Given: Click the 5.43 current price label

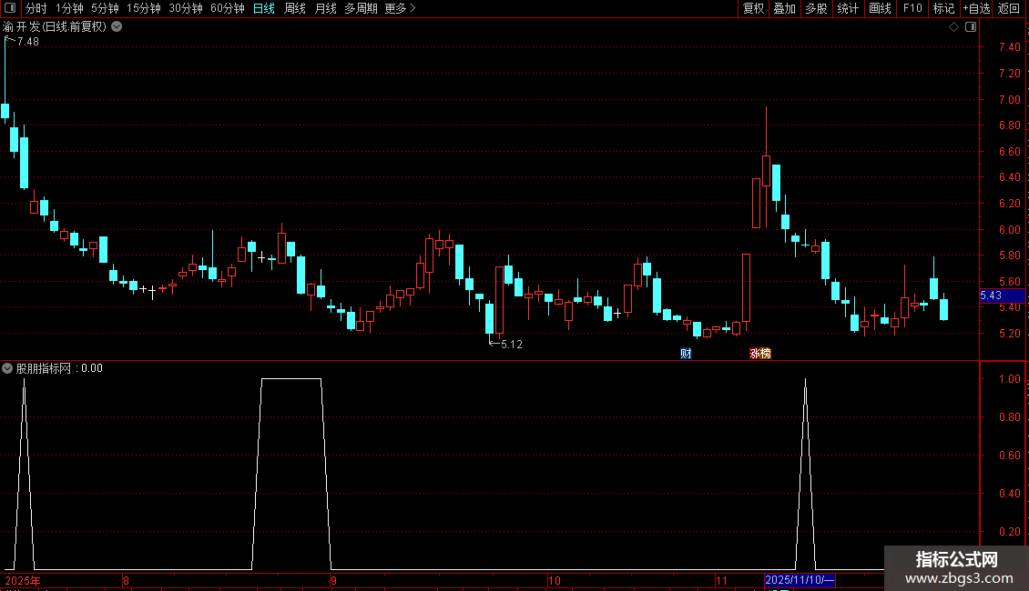Looking at the screenshot, I should 1002,295.
